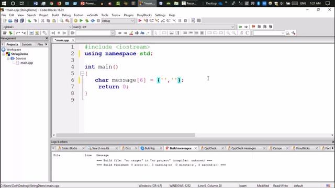This screenshot has height=188, width=335.
Task: Click the red Debug/Continue arrow
Action: 140,21
